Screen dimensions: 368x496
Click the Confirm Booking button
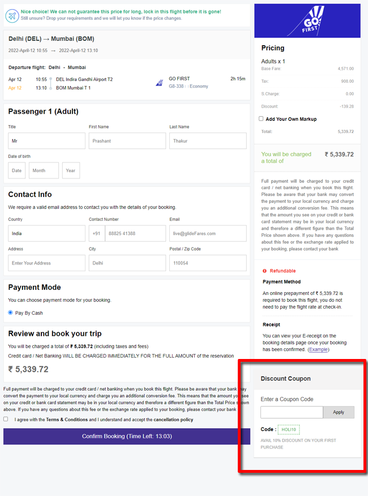pyautogui.click(x=127, y=436)
